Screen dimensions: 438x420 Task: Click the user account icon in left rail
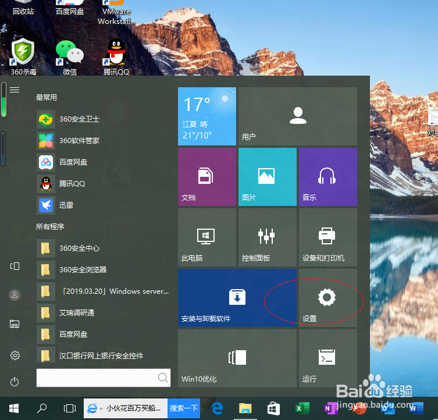click(15, 295)
